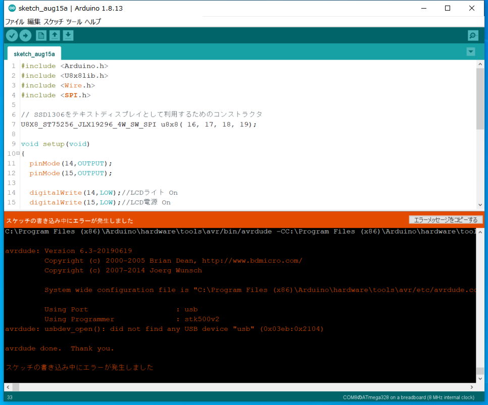Upload the sketch using the arrow icon
The width and height of the screenshot is (488, 405).
click(x=25, y=35)
